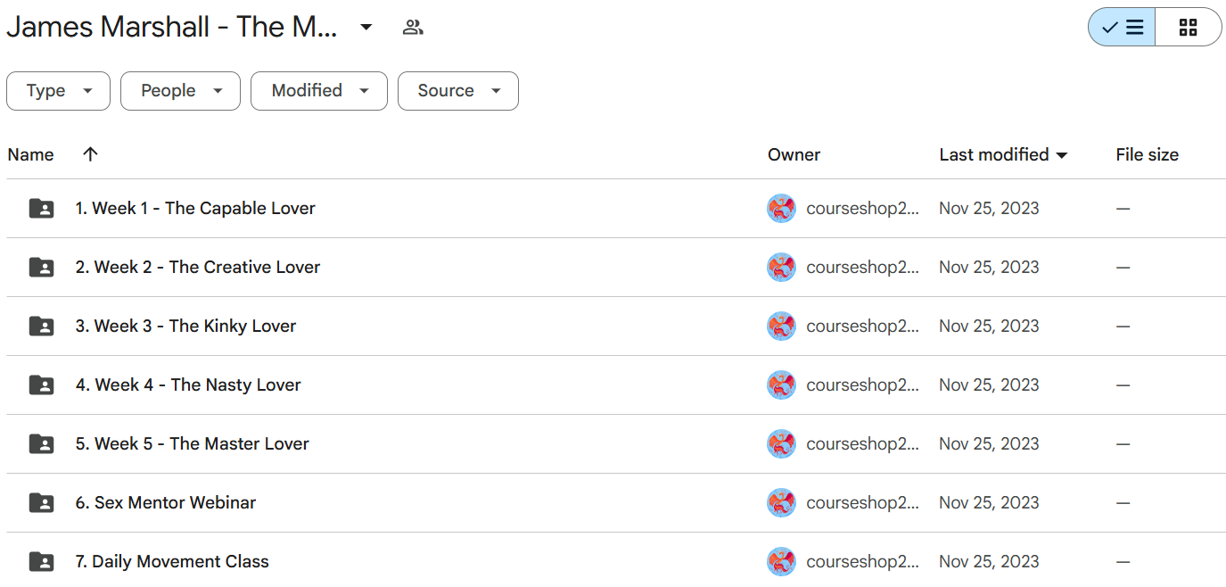Click the Owner column header
Image resolution: width=1226 pixels, height=587 pixels.
pos(794,154)
